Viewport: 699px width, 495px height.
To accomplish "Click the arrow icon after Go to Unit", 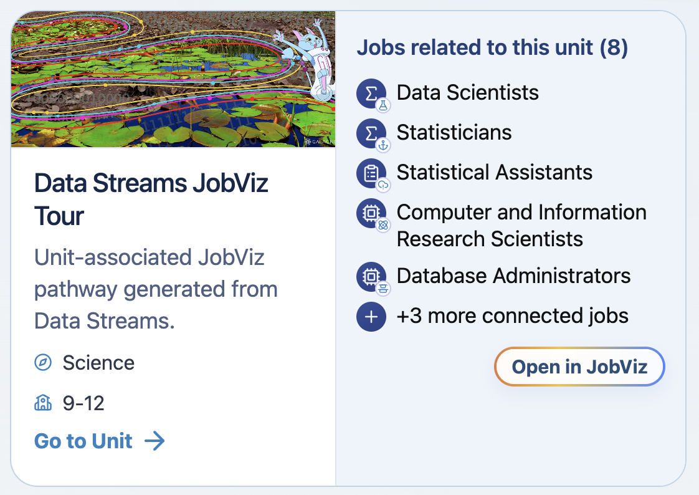I will coord(155,441).
